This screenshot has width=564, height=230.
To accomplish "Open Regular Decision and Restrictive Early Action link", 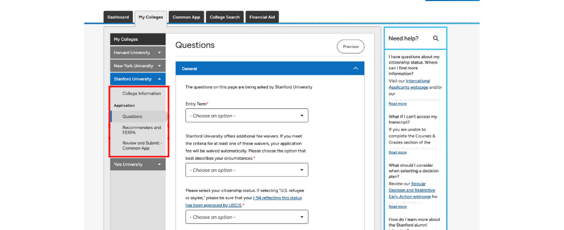I will coord(412,190).
